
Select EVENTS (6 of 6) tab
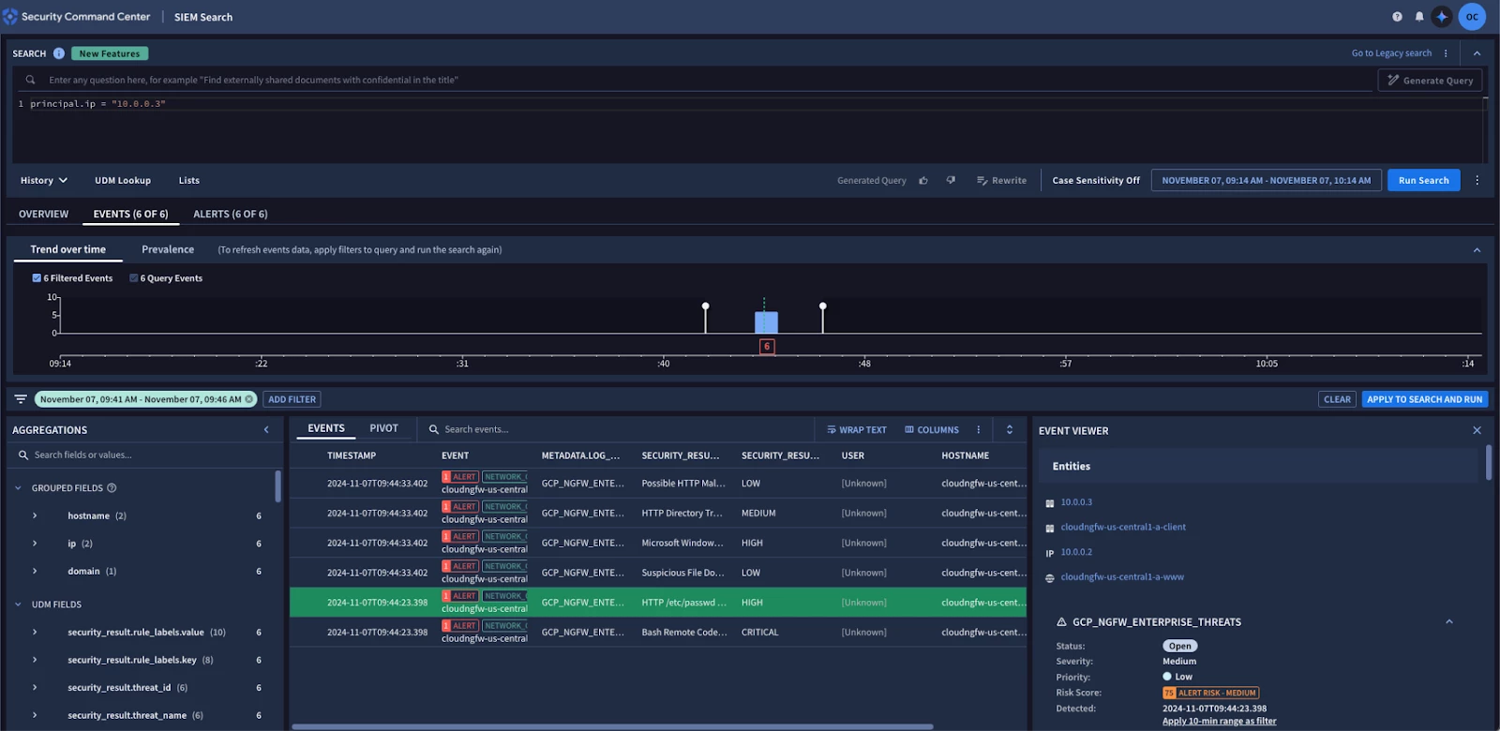coord(130,215)
